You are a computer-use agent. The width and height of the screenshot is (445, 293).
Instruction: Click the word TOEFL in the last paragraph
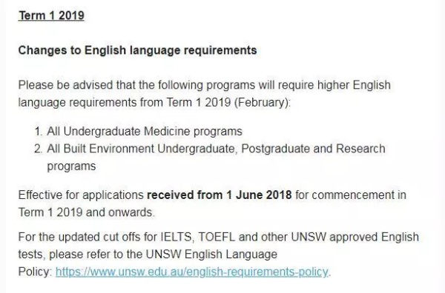point(217,237)
